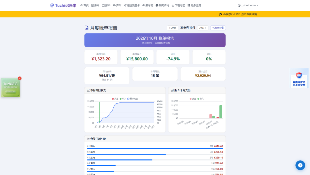
Task: Click the tall green income bar for 2026-10
Action: (221, 112)
